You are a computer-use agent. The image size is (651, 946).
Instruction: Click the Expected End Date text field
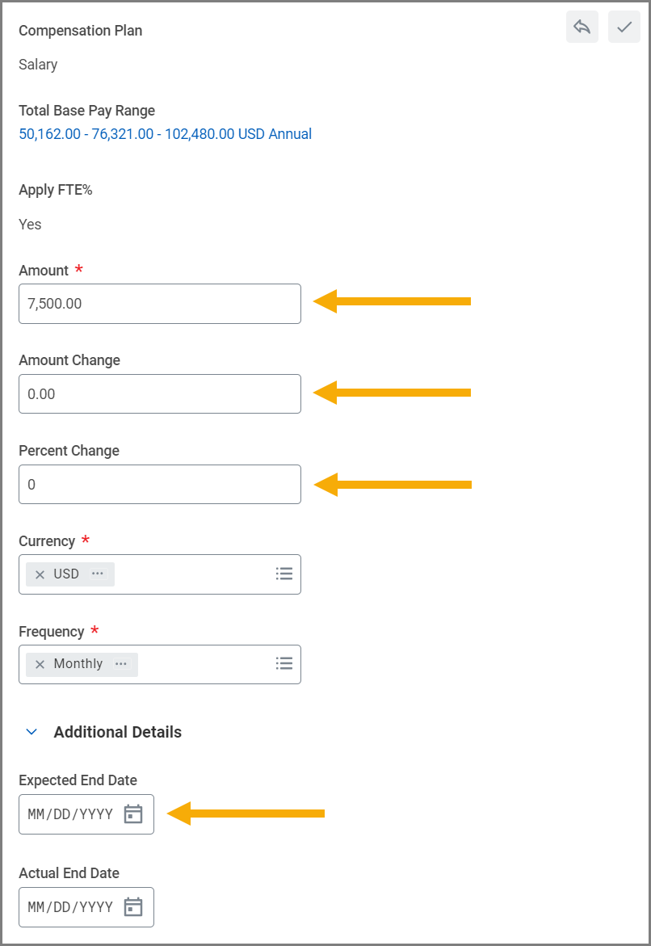(70, 814)
